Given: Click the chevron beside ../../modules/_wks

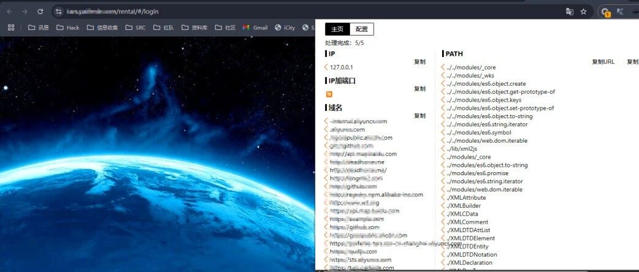Looking at the screenshot, I should click(443, 75).
